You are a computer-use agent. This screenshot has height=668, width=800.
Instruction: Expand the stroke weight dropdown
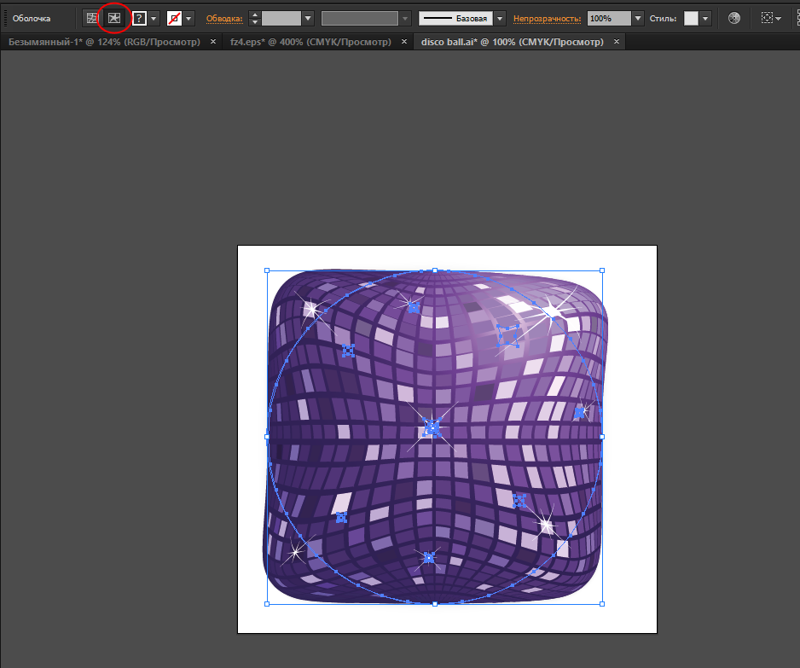[x=308, y=18]
